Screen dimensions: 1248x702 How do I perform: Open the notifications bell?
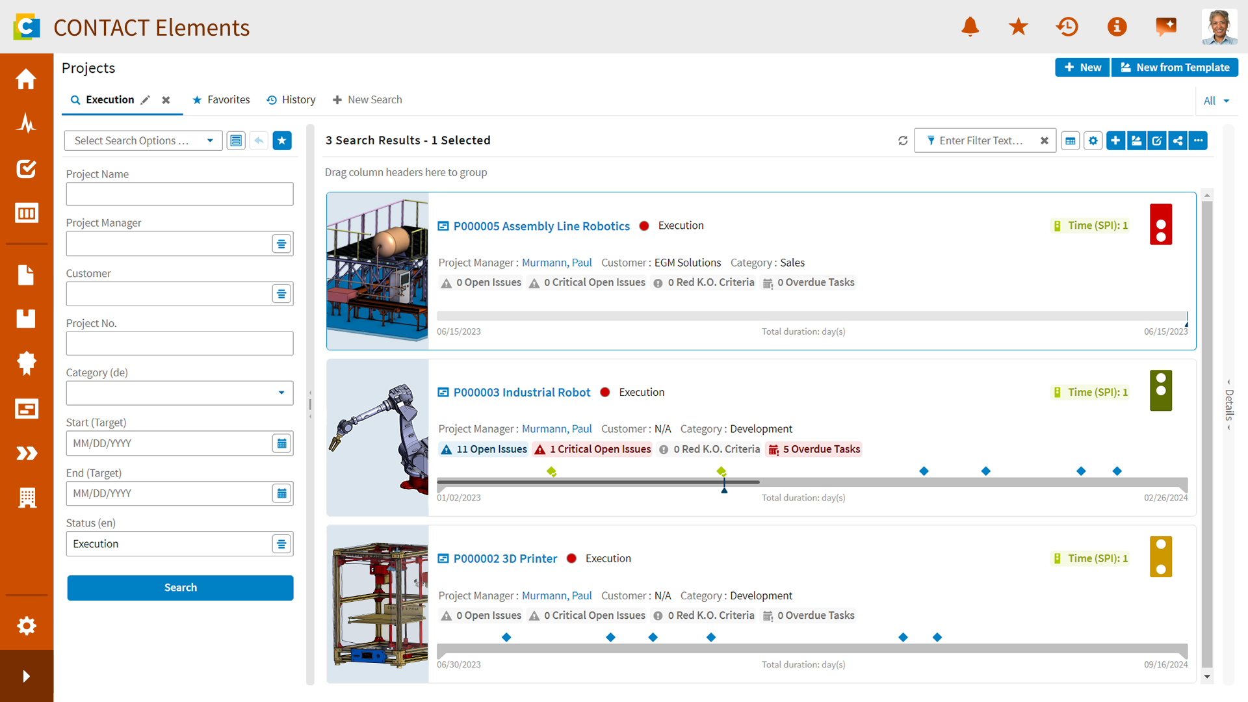tap(970, 27)
